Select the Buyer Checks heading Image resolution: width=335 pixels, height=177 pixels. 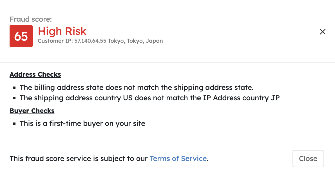click(32, 111)
